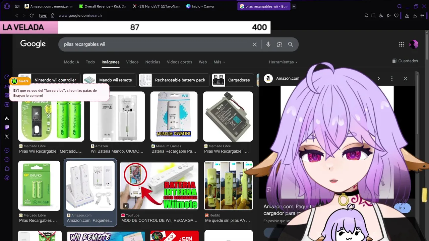Submit search with magnifier icon

tap(291, 44)
